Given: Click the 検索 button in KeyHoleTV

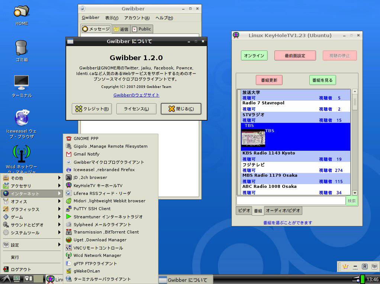Looking at the screenshot, I should 352,201.
